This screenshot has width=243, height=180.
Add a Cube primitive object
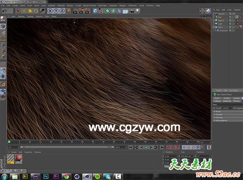[x=95, y=11]
